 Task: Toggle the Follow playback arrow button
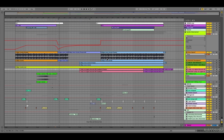coord(69,9)
